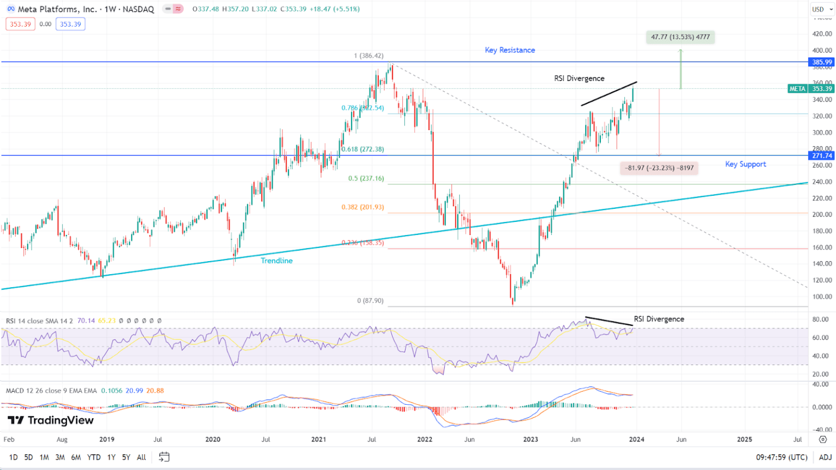The height and width of the screenshot is (470, 836).
Task: Click the grey dash status pill icon
Action: 168,9
